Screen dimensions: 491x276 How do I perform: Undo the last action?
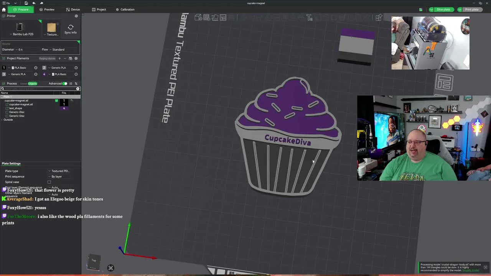point(34,3)
